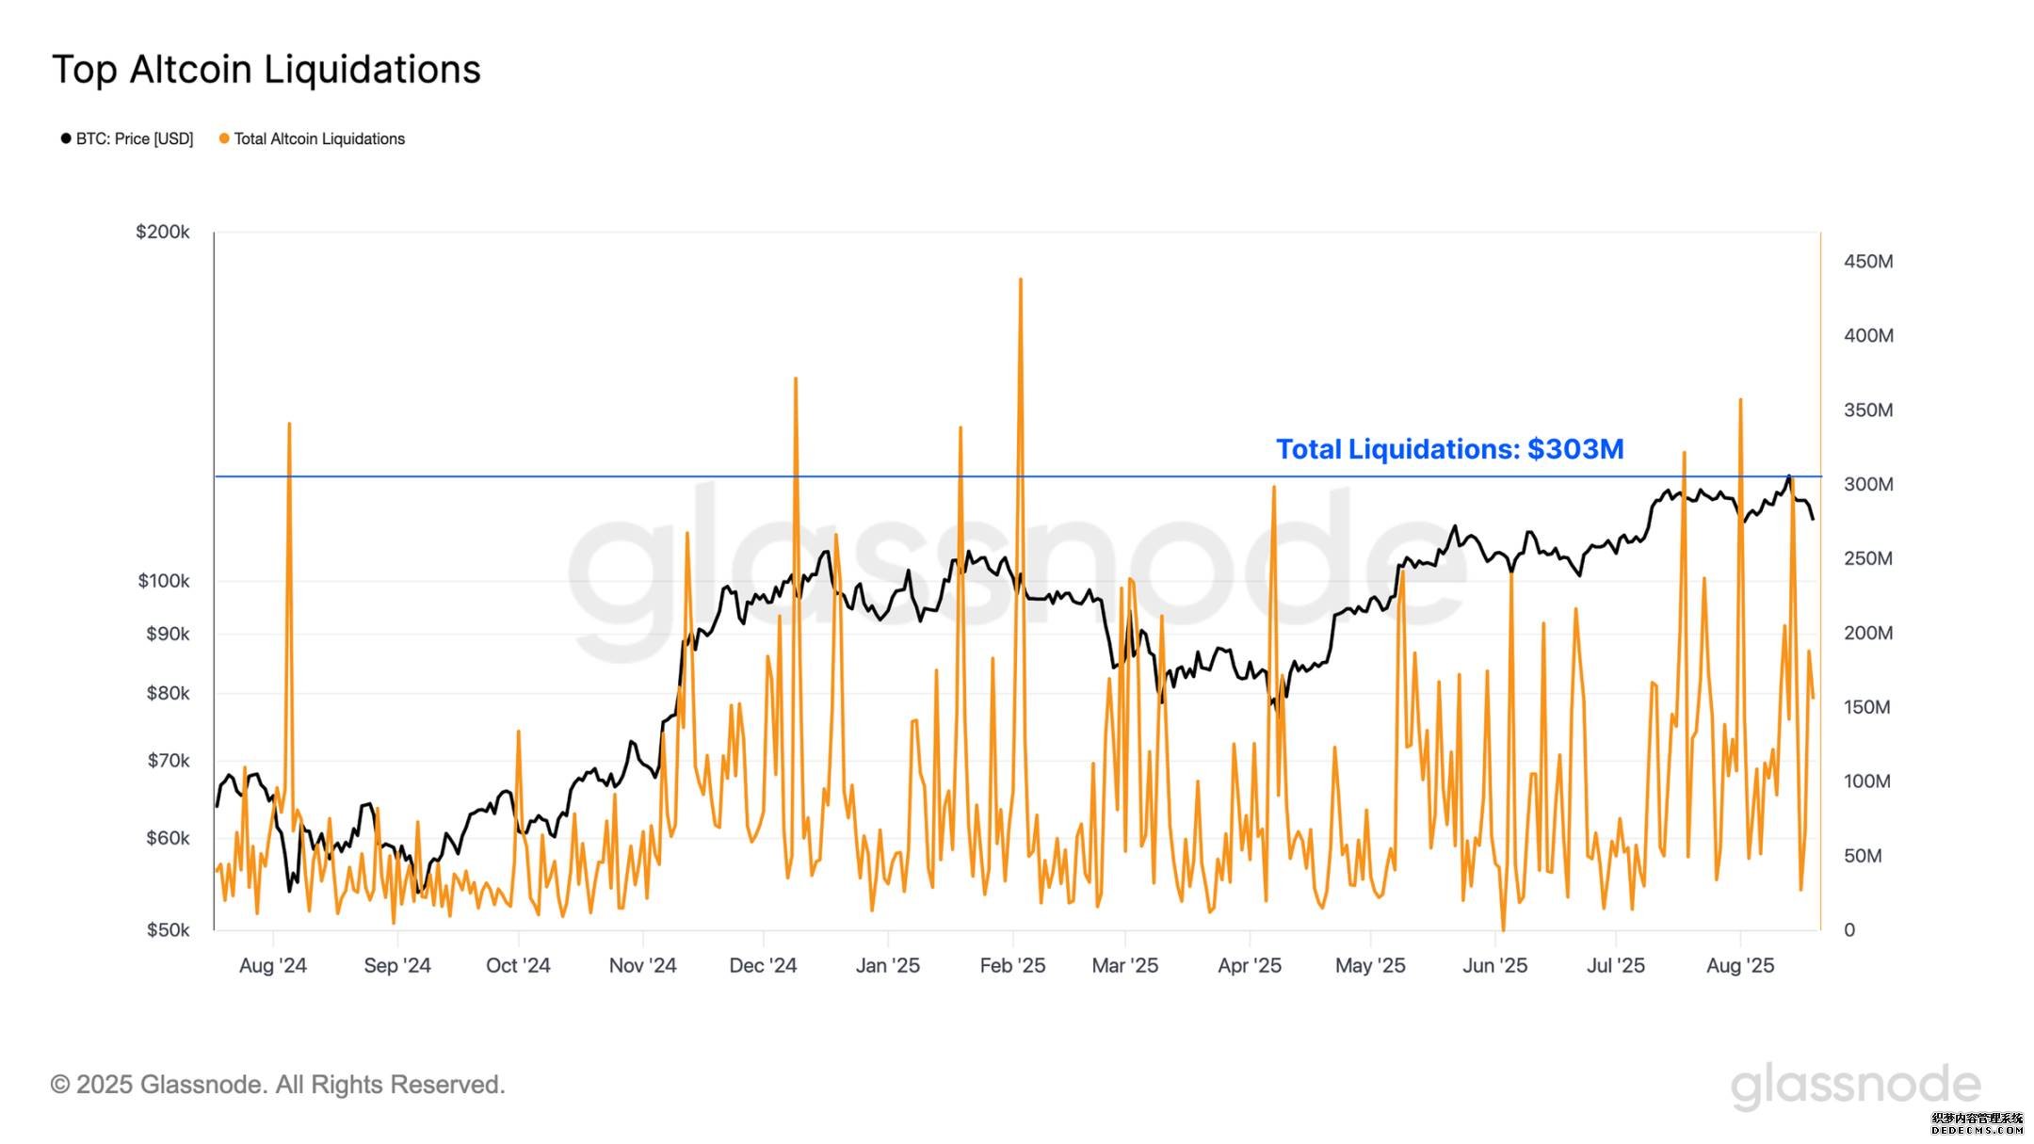
Task: Click the '250M' right axis label
Action: coord(1868,559)
